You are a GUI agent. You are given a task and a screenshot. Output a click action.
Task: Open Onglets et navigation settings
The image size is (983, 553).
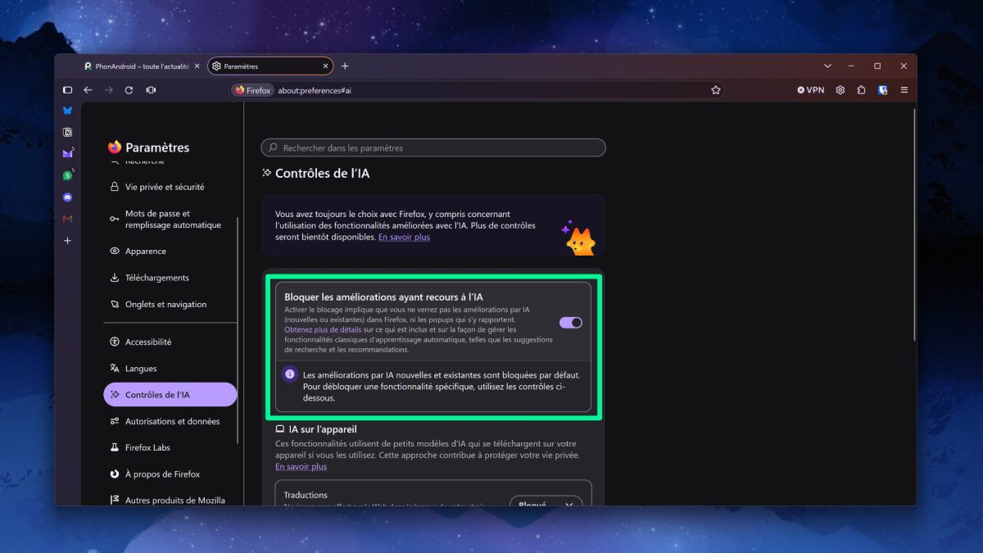pos(165,304)
